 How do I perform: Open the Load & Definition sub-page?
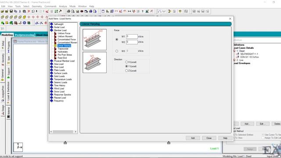(x=8, y=92)
